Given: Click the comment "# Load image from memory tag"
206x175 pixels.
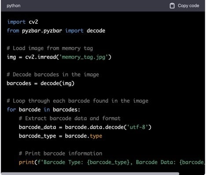Looking at the screenshot, I should coord(50,48).
